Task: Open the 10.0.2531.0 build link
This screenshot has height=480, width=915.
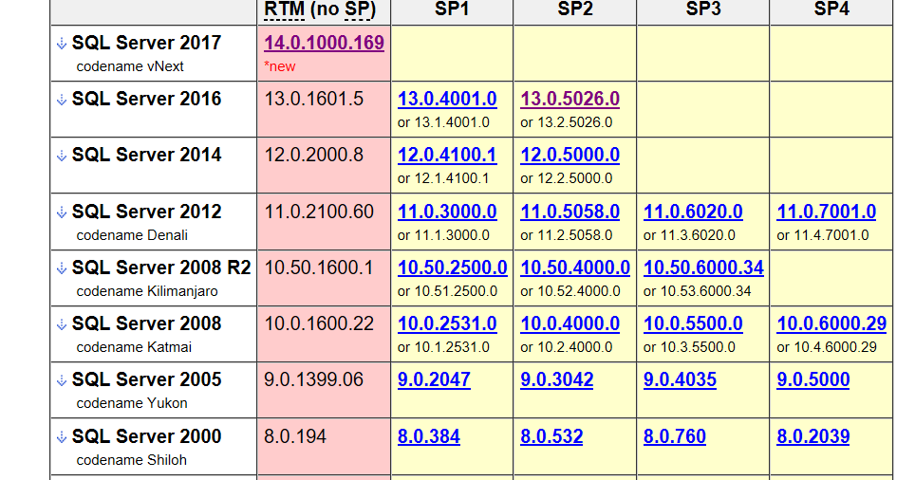Action: (x=447, y=323)
